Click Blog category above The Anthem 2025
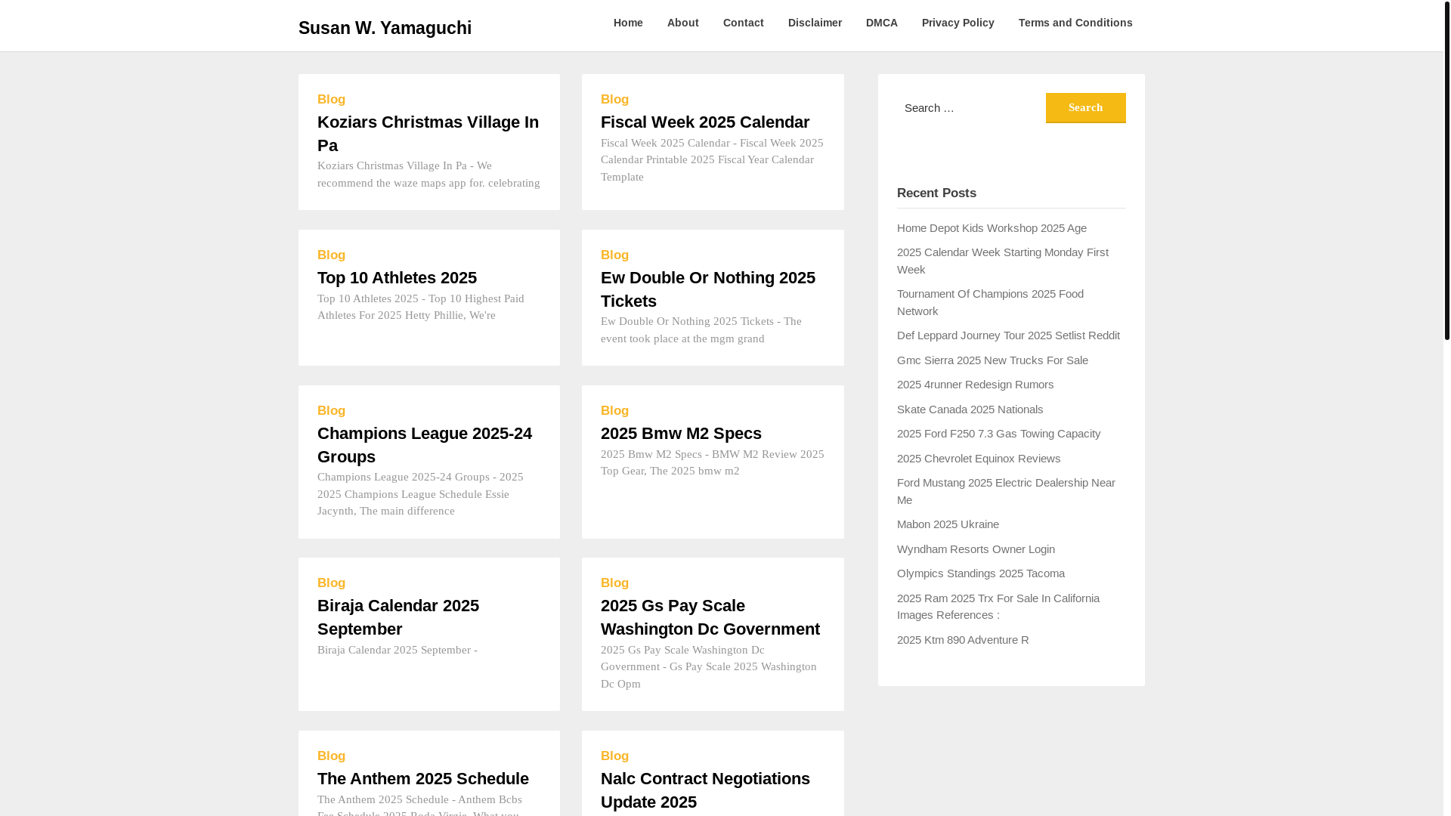Image resolution: width=1451 pixels, height=816 pixels. pyautogui.click(x=331, y=756)
